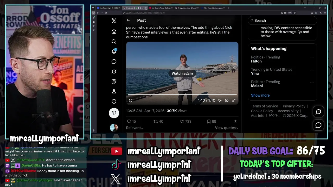The height and width of the screenshot is (187, 333).
Task: Switch to Video shows ships turning tab
Action: click(213, 8)
